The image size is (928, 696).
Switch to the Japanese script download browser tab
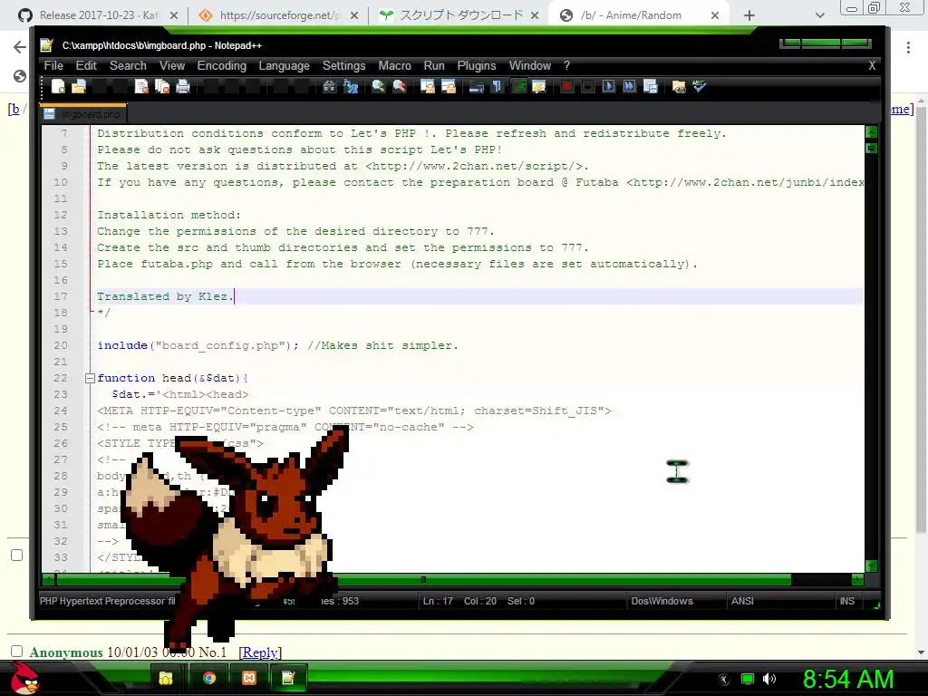(x=459, y=15)
